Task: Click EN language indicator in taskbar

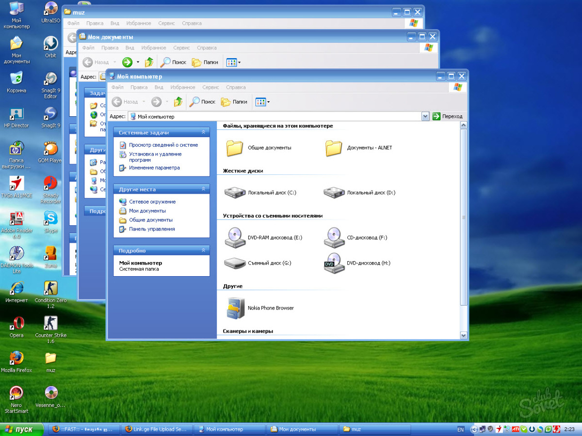Action: [x=460, y=429]
